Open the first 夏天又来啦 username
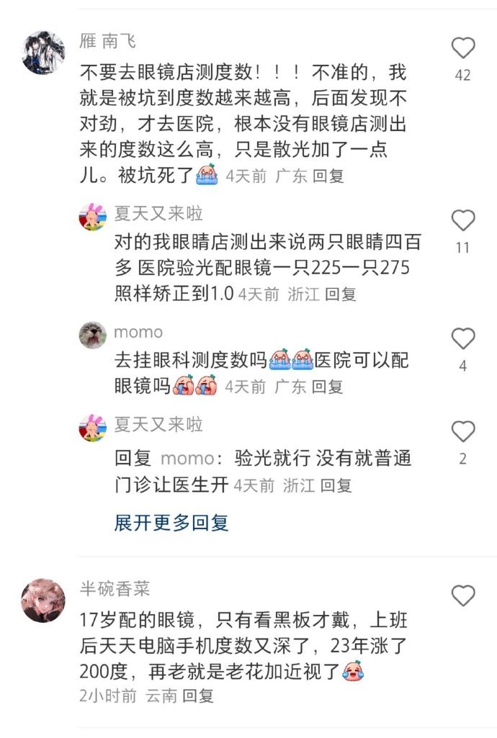The height and width of the screenshot is (738, 497). click(x=158, y=213)
